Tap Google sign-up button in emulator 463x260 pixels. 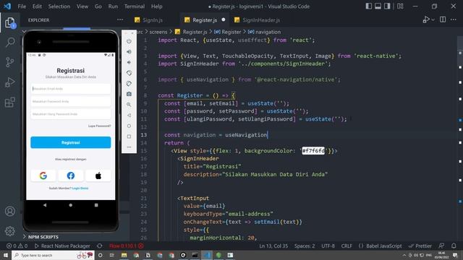43,175
